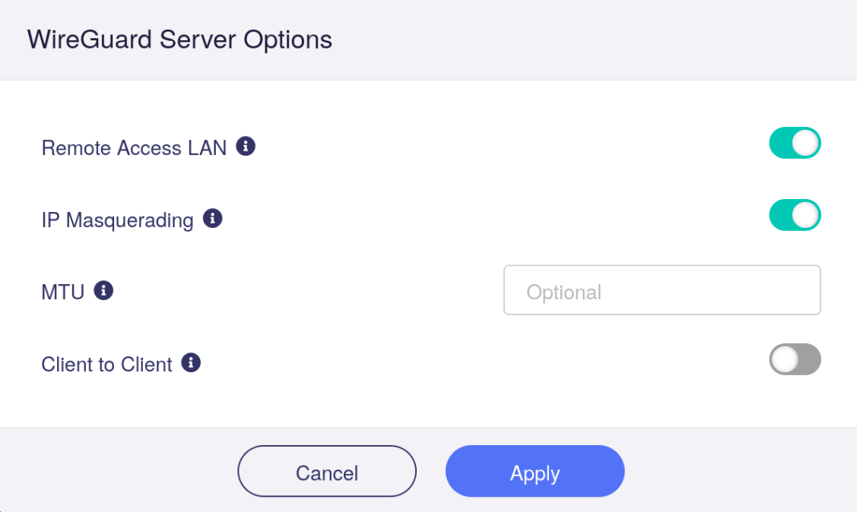
Task: Click the MTU label text
Action: click(63, 292)
